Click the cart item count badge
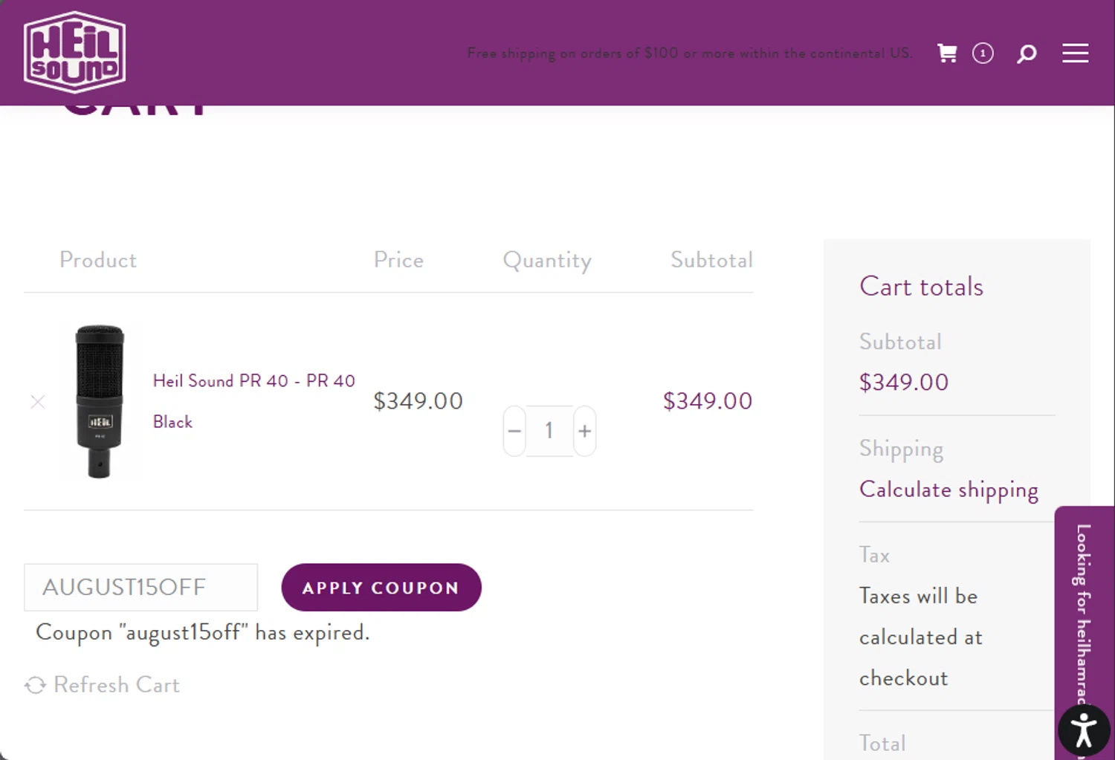The height and width of the screenshot is (760, 1115). click(x=983, y=53)
